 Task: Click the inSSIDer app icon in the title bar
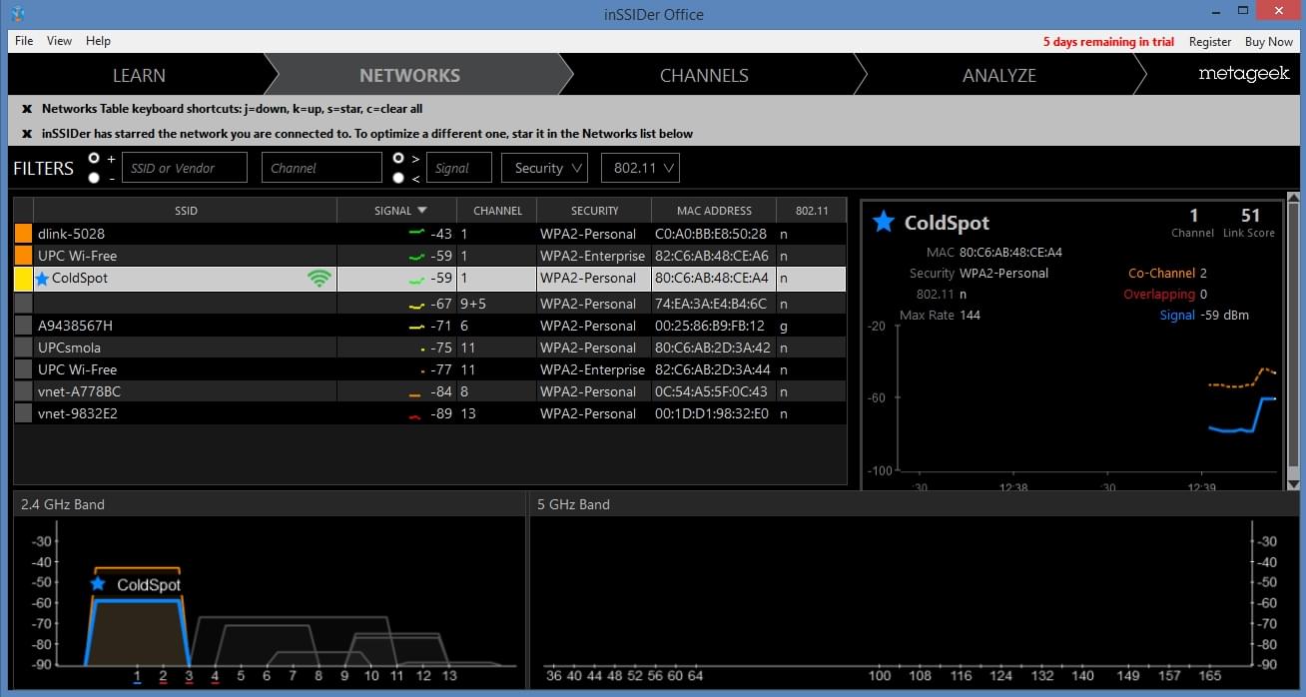(18, 14)
